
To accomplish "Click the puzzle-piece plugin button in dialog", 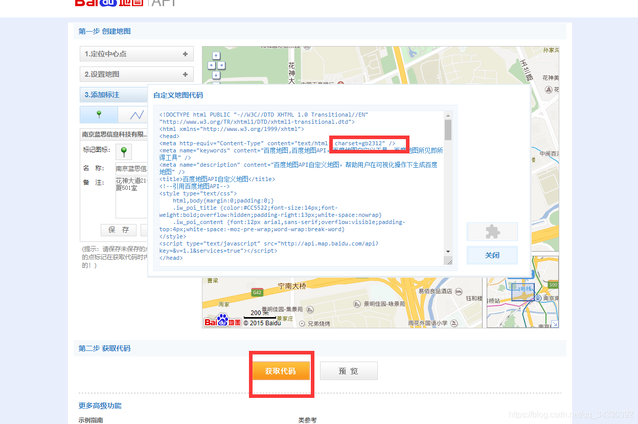I will pos(492,232).
